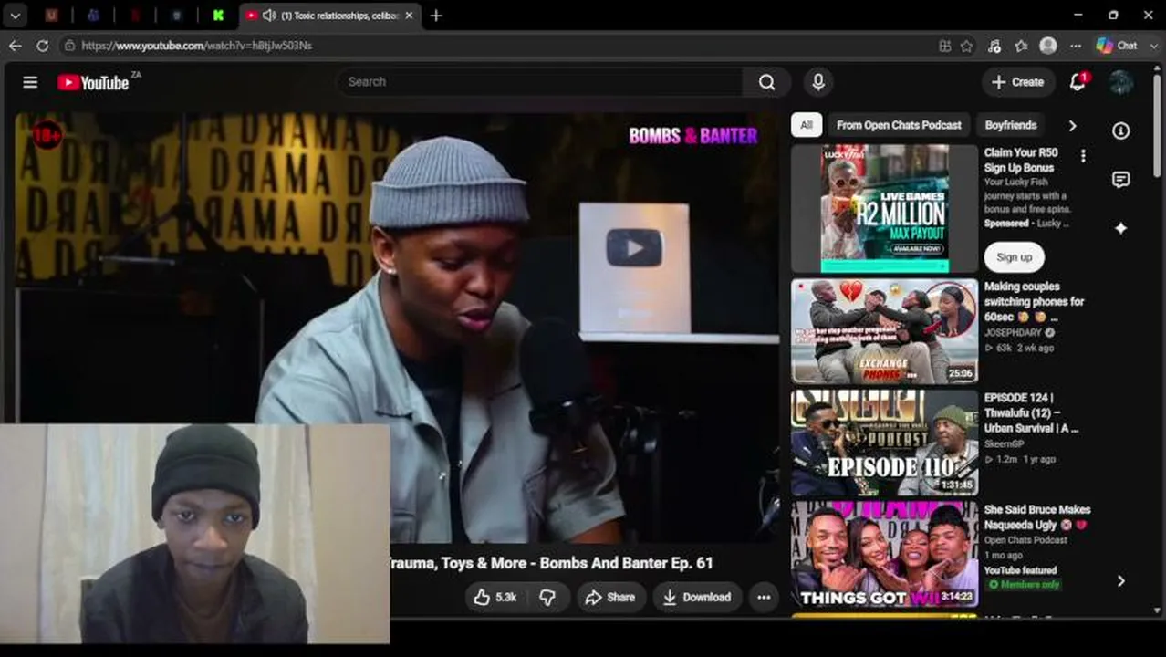Click the '63k 2 wk ago' view count
Screen dimensions: 1166x657
tap(1019, 348)
